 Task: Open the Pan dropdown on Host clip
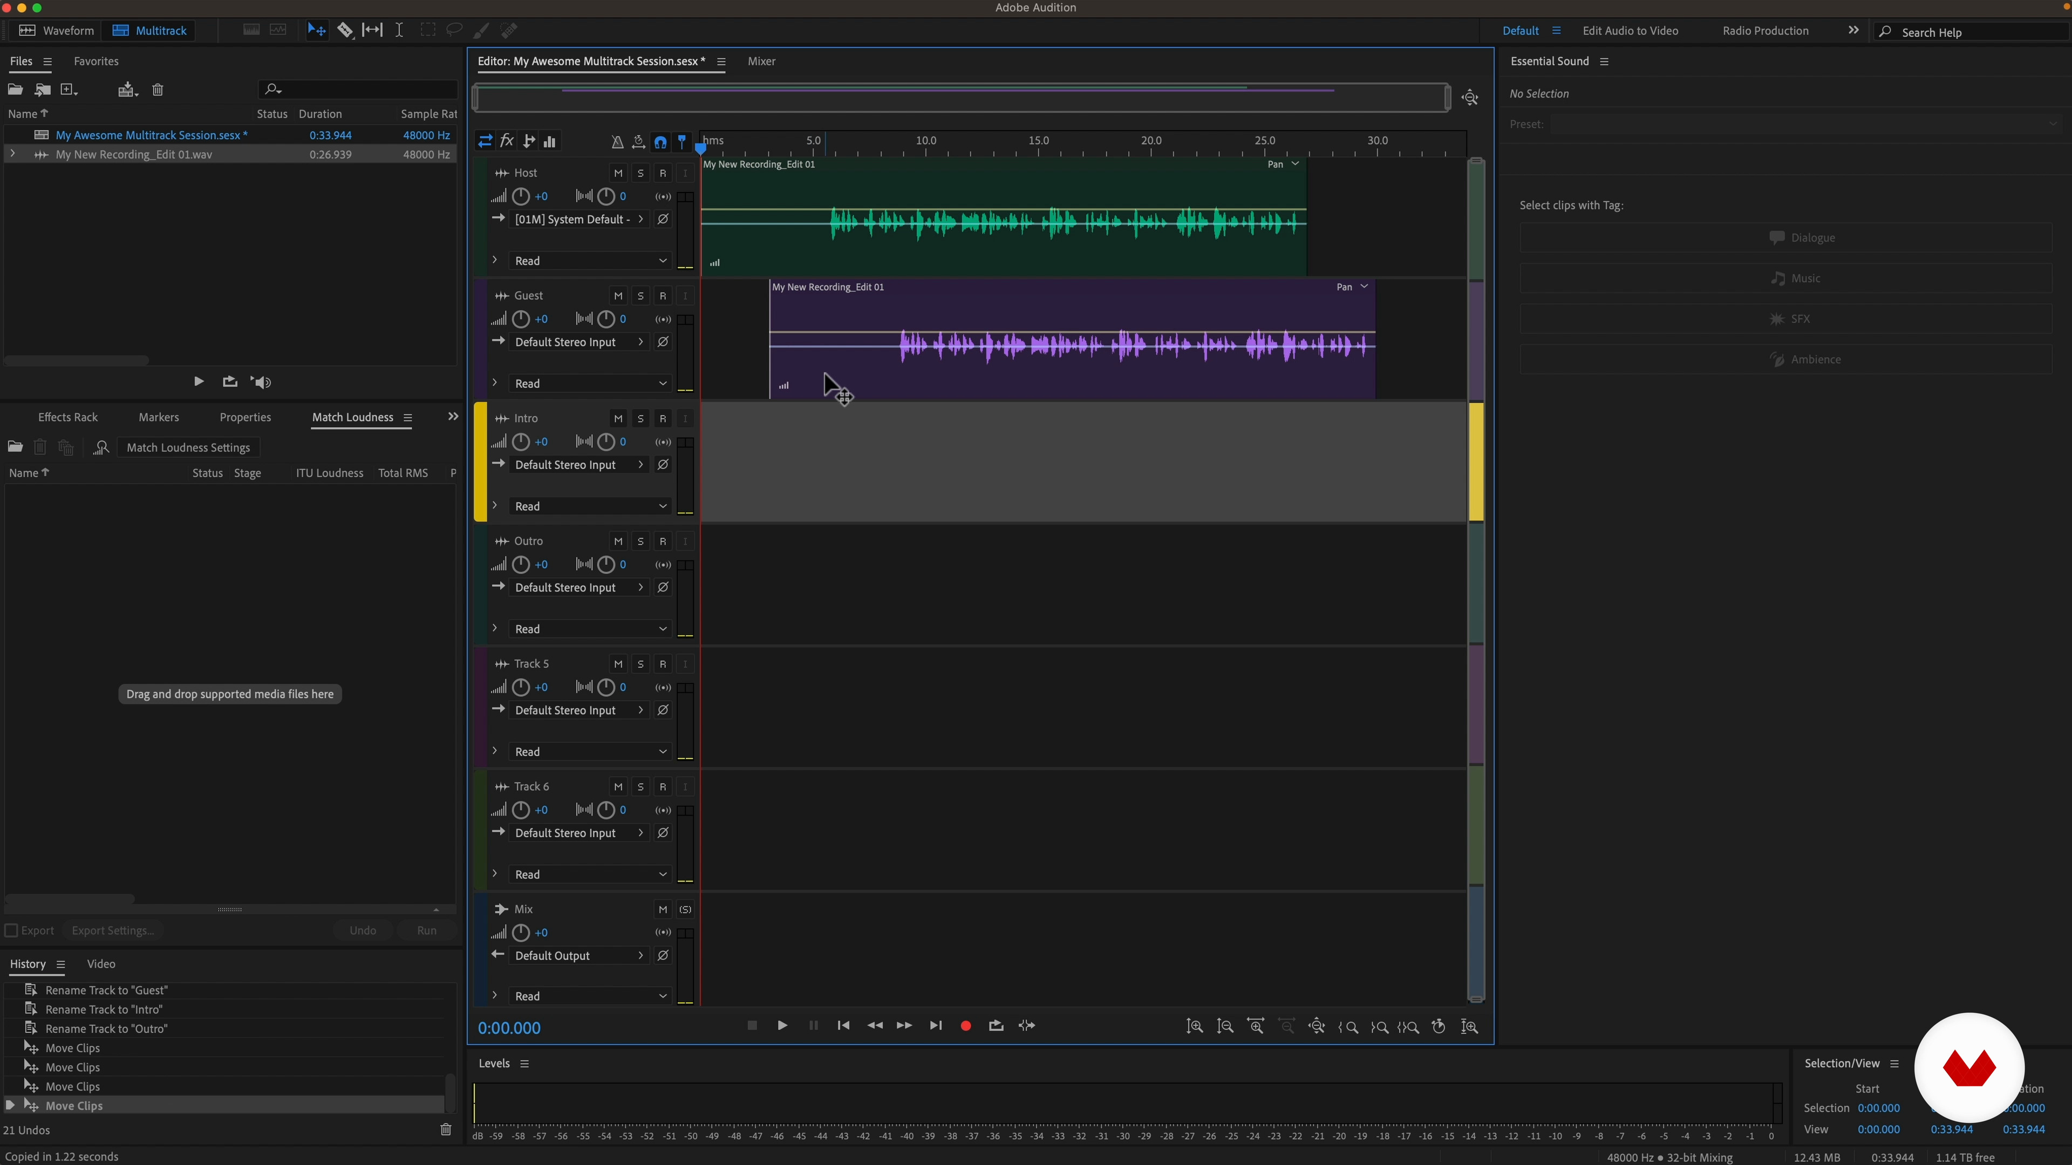[x=1295, y=164]
